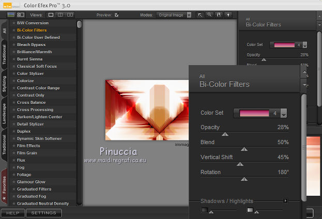Click up arrow atop enlarged Bi-Color panel
The image size is (322, 219).
[304, 72]
